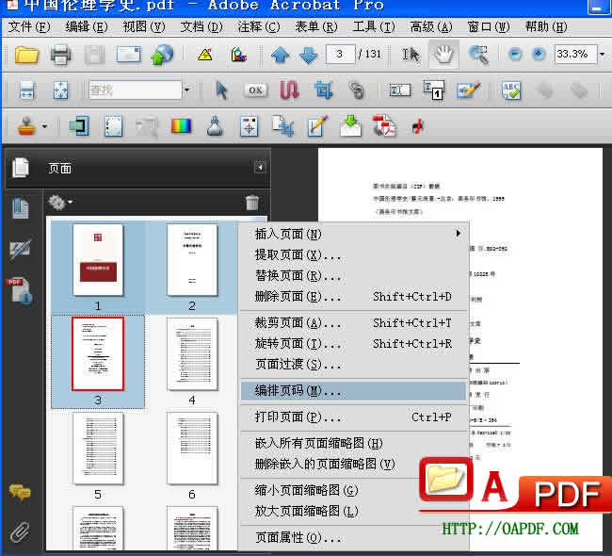Open the 注释(C) menu
The image size is (612, 556).
tap(259, 27)
